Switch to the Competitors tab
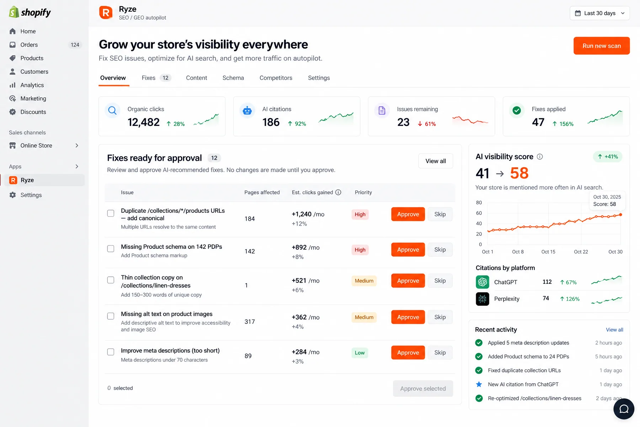 276,78
